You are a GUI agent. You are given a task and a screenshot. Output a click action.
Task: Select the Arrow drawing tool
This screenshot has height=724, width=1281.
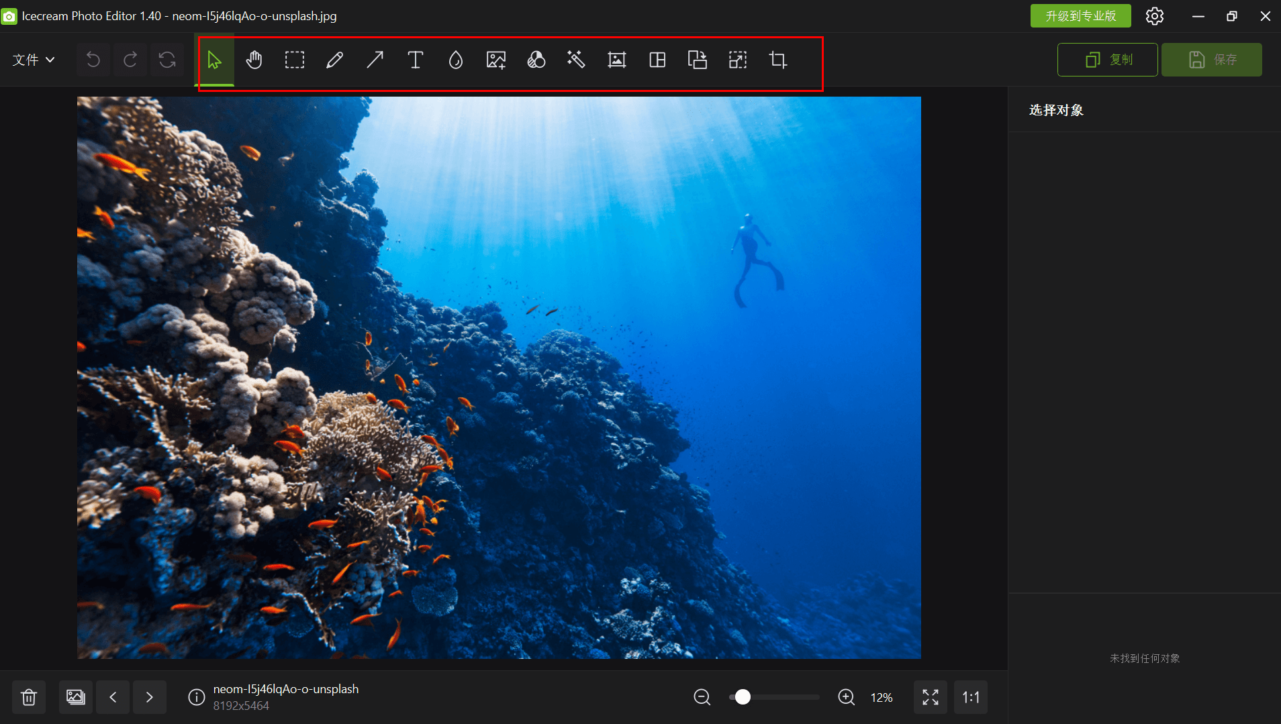coord(375,60)
